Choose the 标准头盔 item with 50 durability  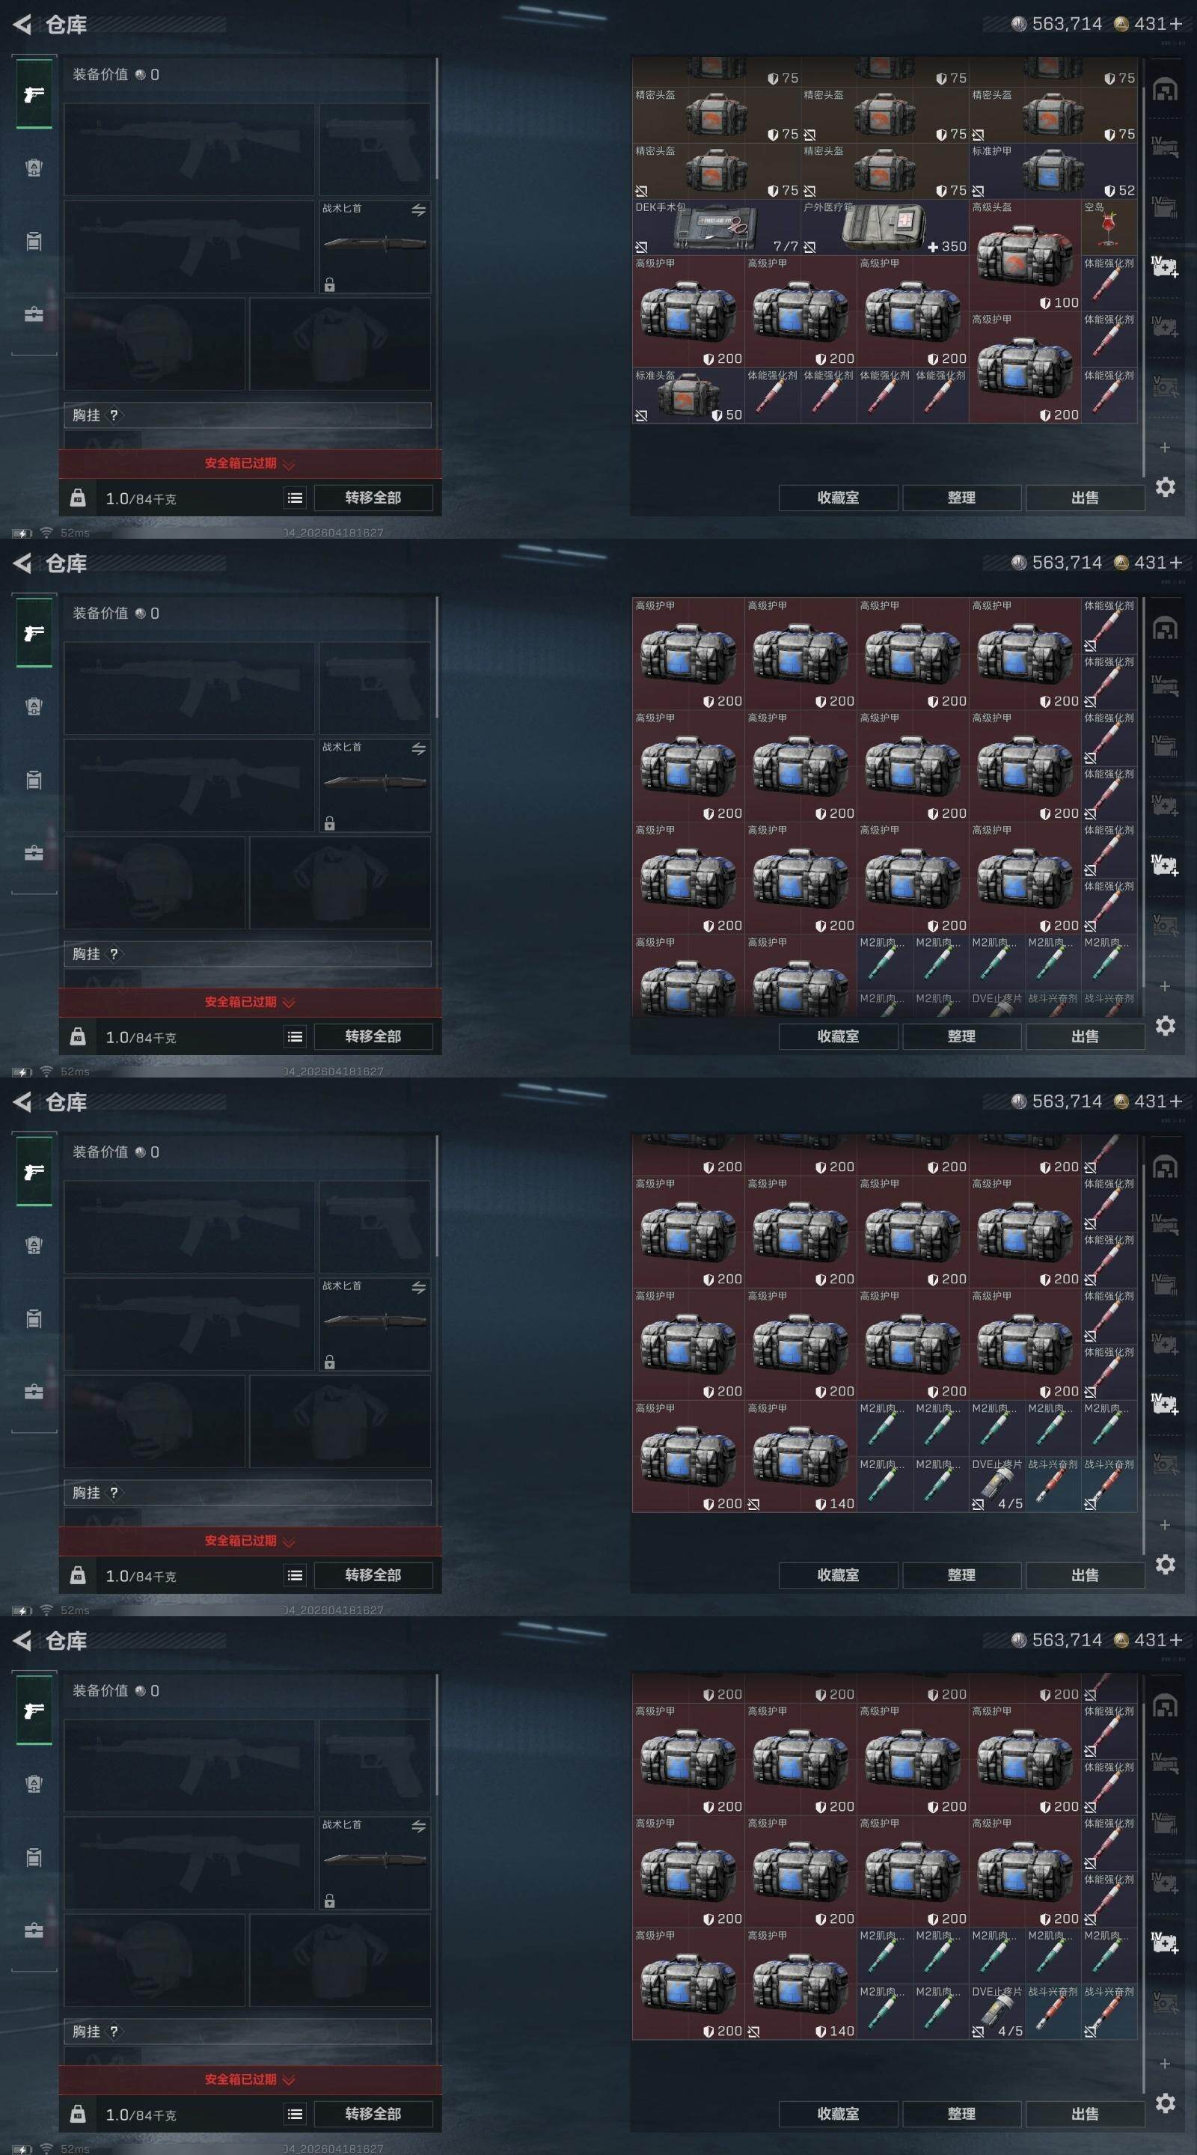688,396
